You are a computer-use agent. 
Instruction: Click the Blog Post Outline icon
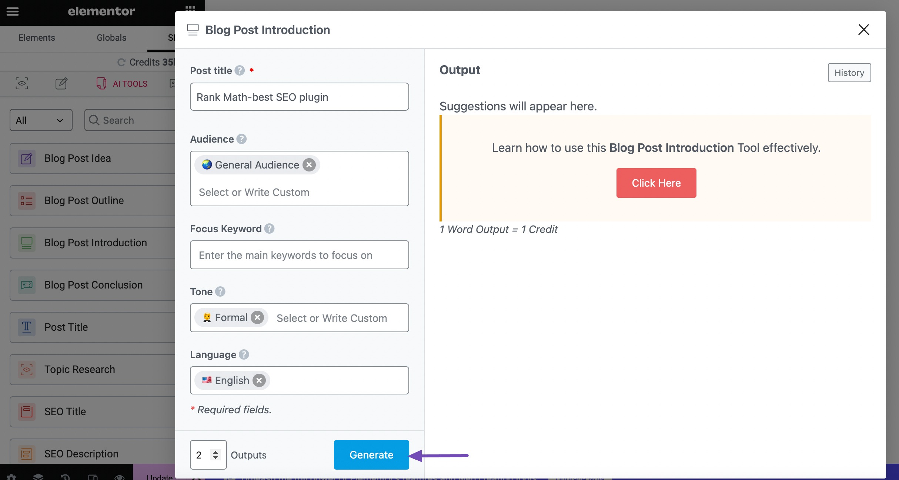coord(27,201)
